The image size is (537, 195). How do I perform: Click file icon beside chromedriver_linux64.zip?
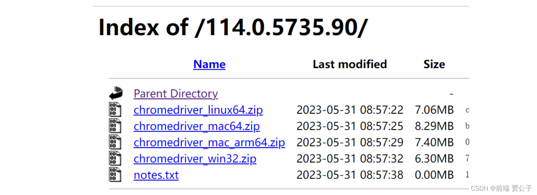(x=115, y=110)
